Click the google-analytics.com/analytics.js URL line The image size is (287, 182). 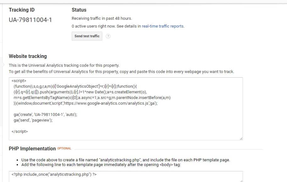click(86, 103)
